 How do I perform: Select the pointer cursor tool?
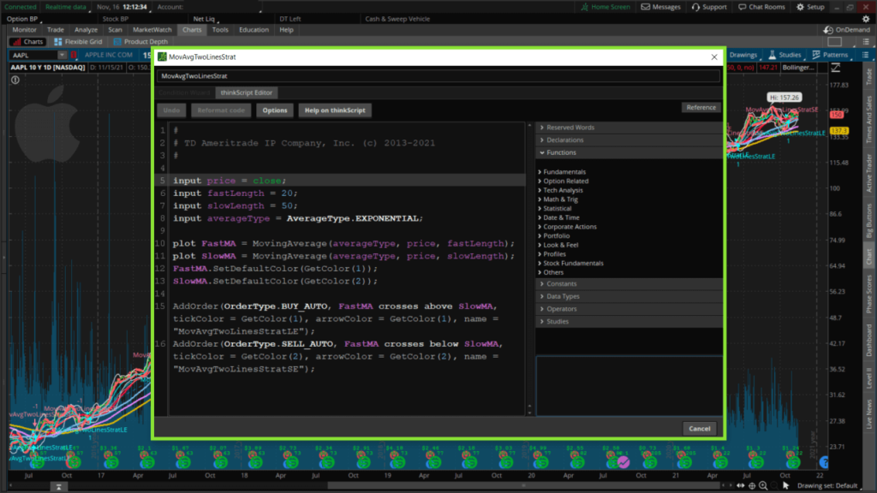tap(786, 486)
